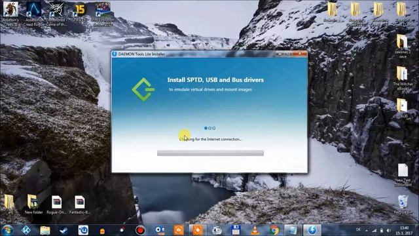Open the Windows Start menu
The height and width of the screenshot is (236, 419).
tap(7, 230)
